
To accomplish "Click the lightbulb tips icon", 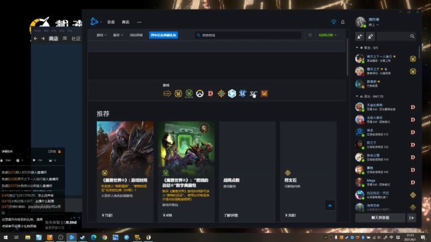I will click(x=333, y=22).
